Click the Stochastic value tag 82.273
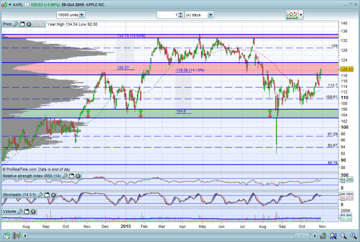The width and height of the screenshot is (360, 242). 346,197
